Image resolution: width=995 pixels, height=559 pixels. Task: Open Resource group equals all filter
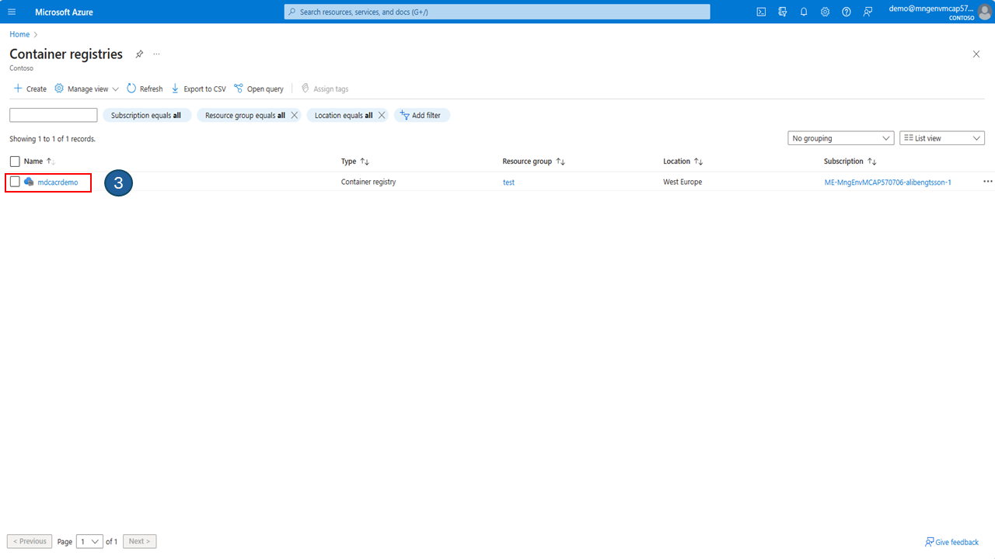click(x=245, y=115)
